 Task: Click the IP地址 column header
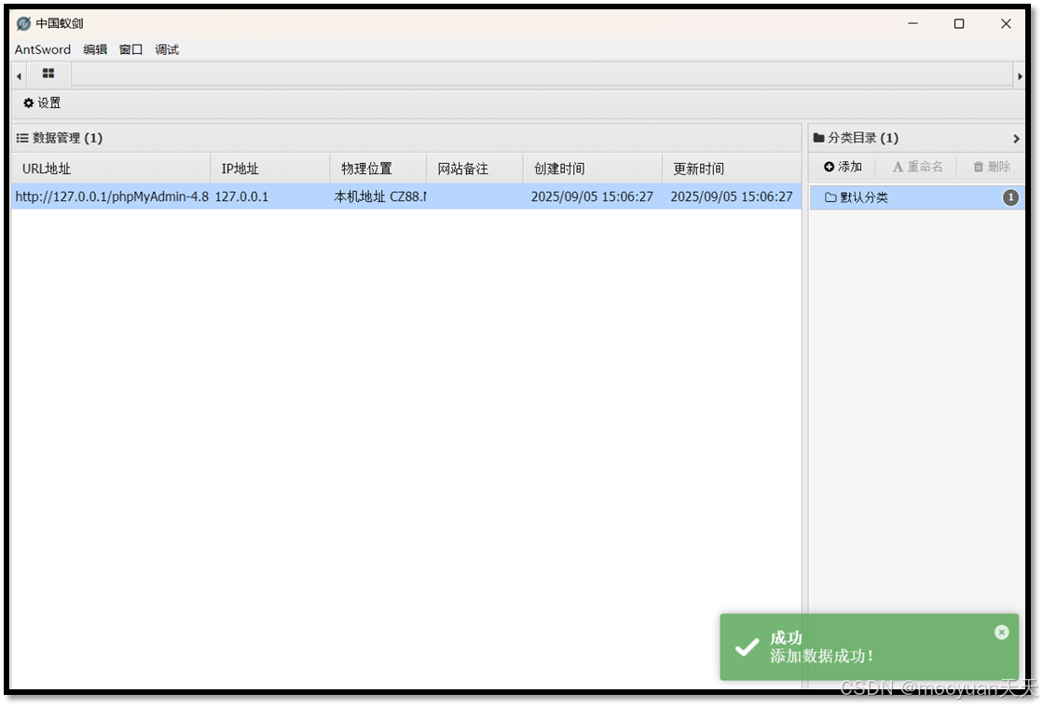[270, 169]
